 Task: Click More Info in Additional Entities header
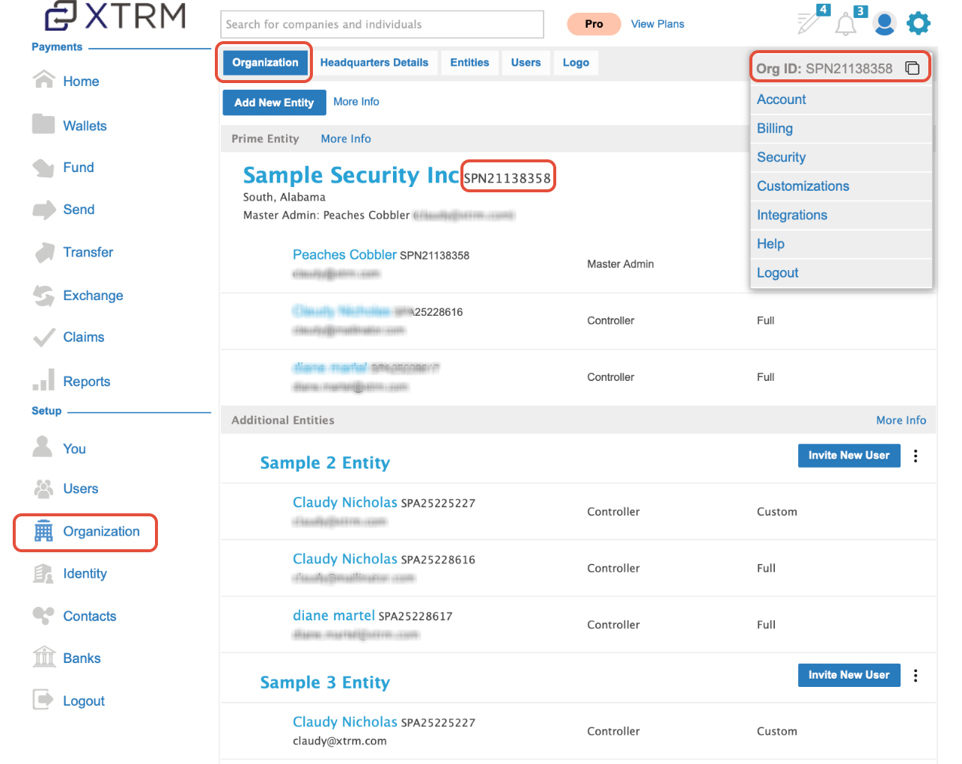[901, 421]
